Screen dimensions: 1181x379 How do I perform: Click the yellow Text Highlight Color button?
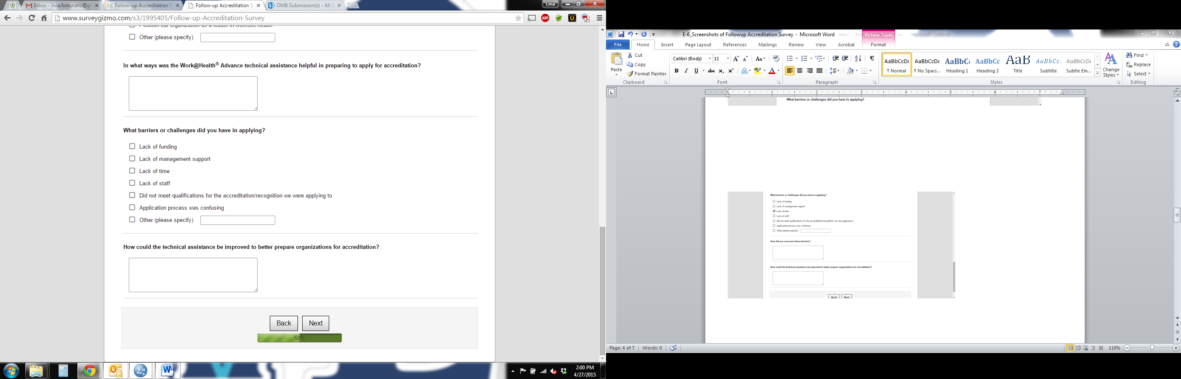pyautogui.click(x=758, y=71)
